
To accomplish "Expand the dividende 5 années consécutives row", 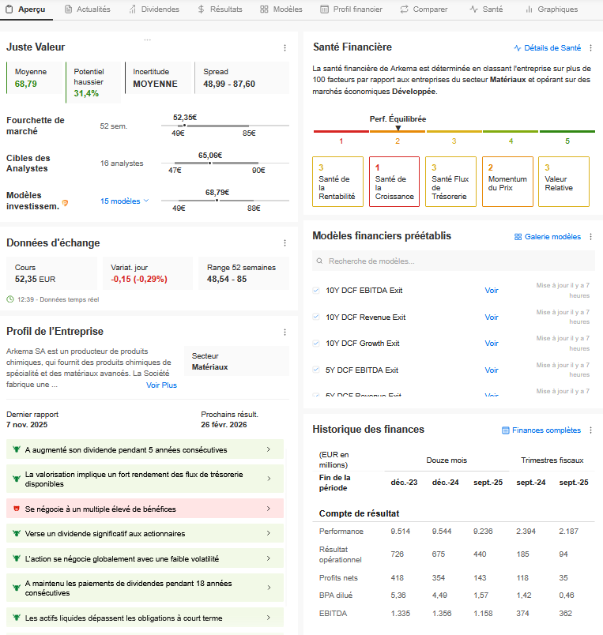I will [268, 449].
